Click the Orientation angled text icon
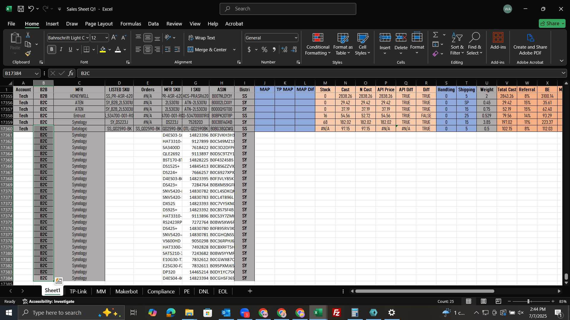This screenshot has height=320, width=570. 168,38
